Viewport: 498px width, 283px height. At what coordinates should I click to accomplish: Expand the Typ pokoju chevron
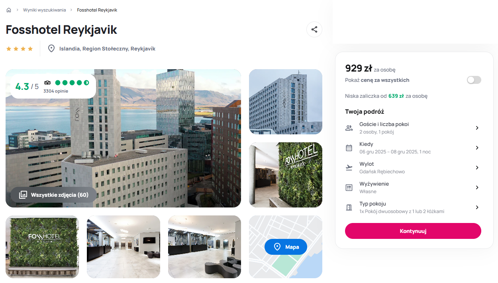click(477, 207)
